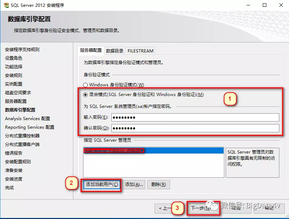Click 实例配置 step in sidebar
This screenshot has height=219, width=289.
coord(13,84)
